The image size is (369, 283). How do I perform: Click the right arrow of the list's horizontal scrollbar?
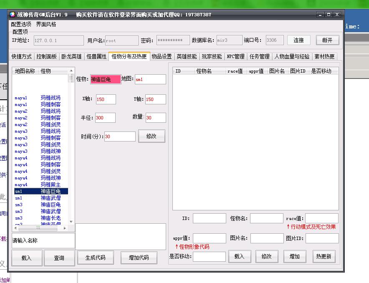65,228
